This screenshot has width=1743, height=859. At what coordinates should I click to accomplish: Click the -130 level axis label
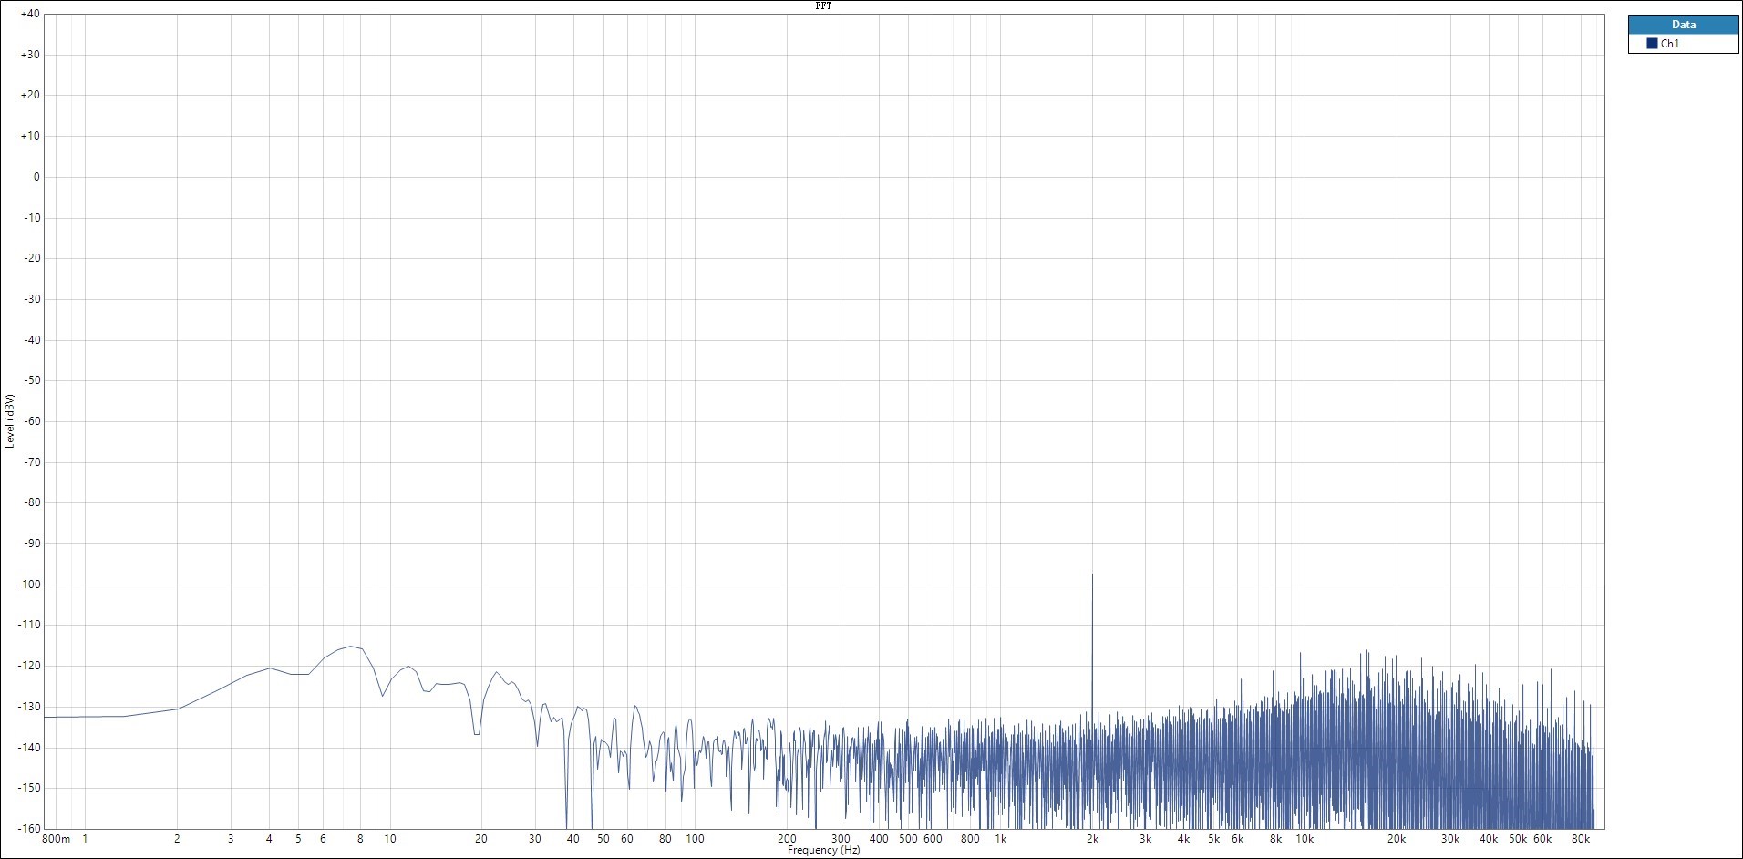pyautogui.click(x=27, y=707)
